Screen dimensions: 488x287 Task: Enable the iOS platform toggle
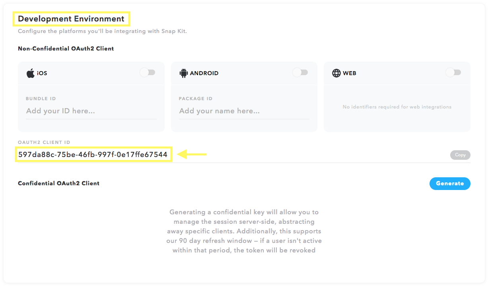148,72
